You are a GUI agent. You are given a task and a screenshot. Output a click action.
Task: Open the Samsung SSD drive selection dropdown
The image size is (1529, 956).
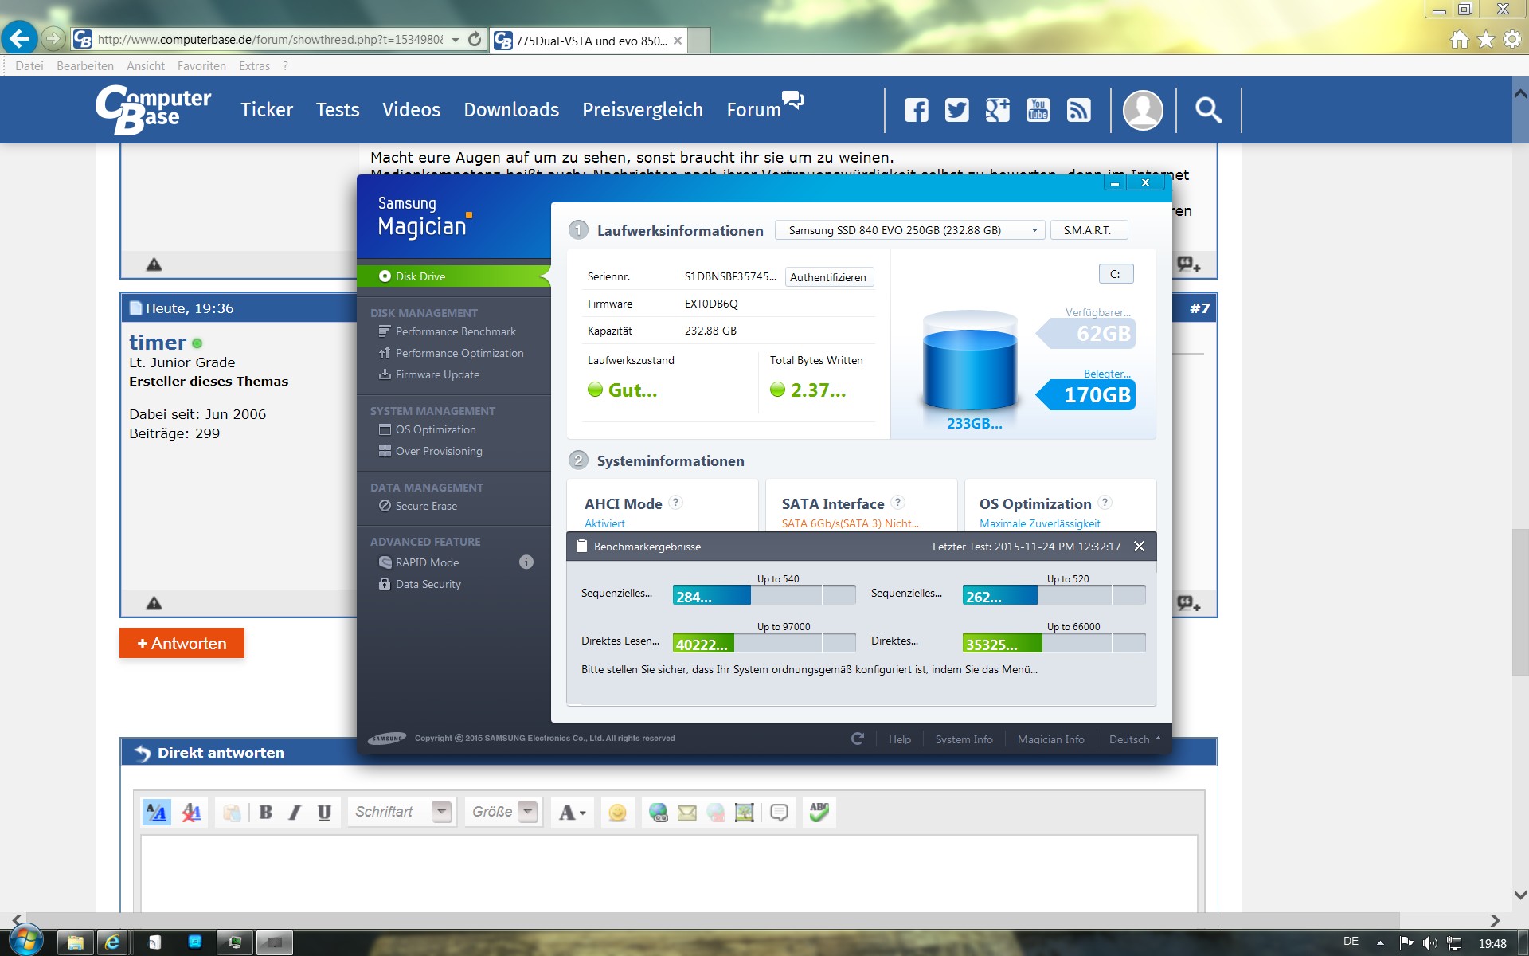pyautogui.click(x=909, y=230)
